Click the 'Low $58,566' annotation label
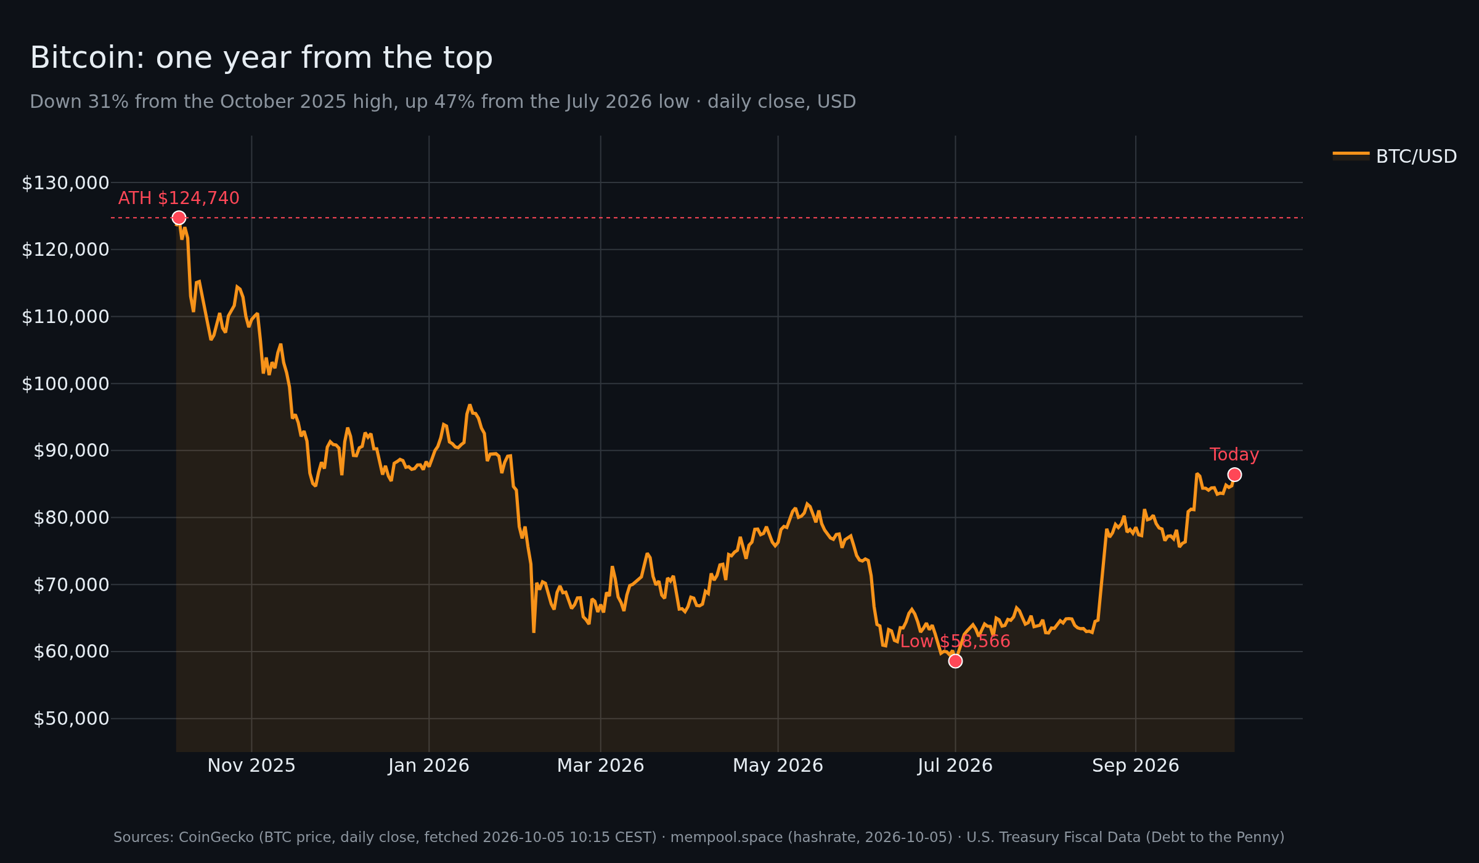 click(x=955, y=641)
